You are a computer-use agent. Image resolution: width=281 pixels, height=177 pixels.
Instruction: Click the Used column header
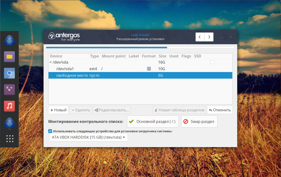174,56
